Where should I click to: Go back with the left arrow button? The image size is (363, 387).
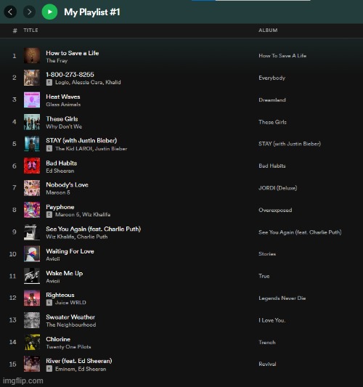click(10, 12)
